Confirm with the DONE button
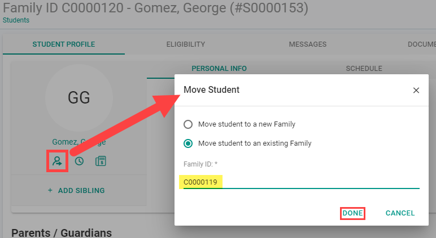Image resolution: width=436 pixels, height=238 pixels. pos(352,213)
